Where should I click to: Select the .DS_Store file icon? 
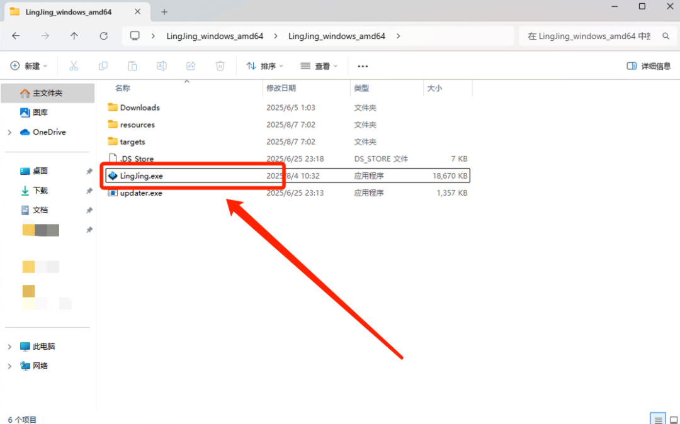point(113,159)
